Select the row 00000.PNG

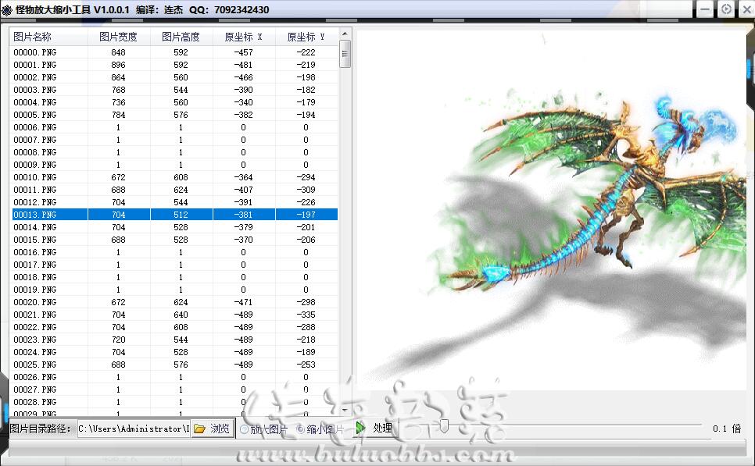(x=174, y=52)
